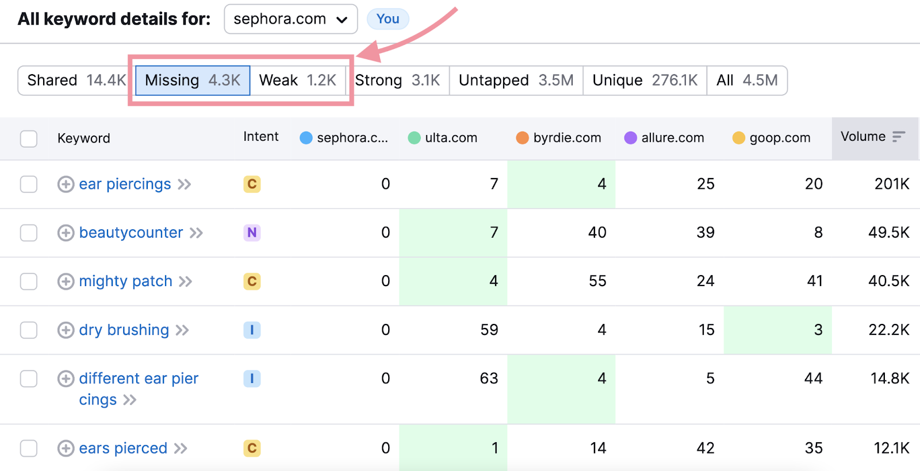The width and height of the screenshot is (920, 471).
Task: Show All 4.5M keywords tab
Action: click(747, 80)
